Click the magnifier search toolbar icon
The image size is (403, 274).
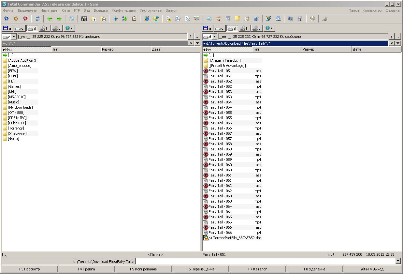[x=278, y=19]
